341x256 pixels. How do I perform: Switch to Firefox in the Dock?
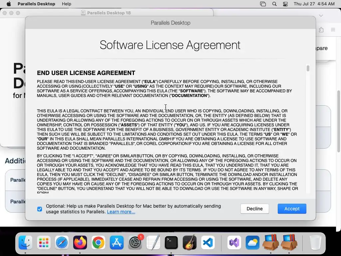click(80, 242)
